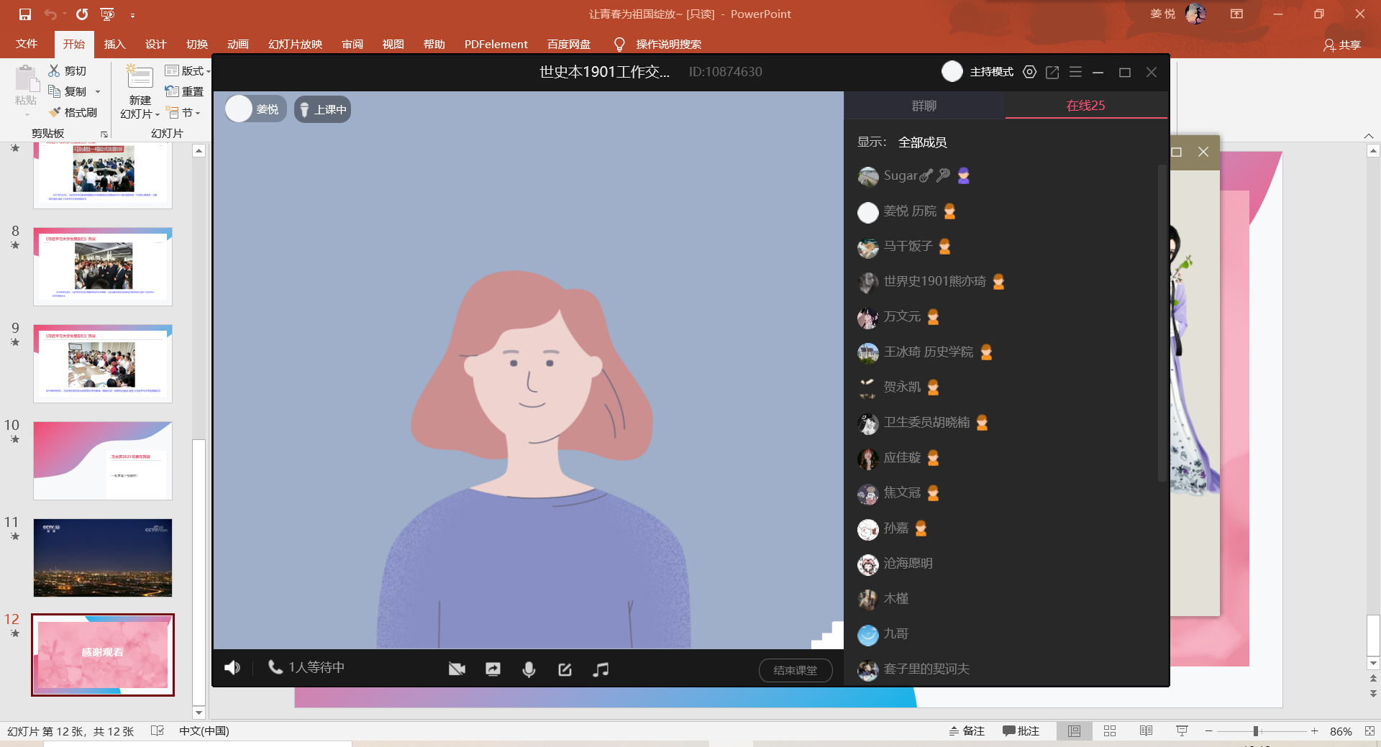The image size is (1381, 747).
Task: Click the 剪切 cut icon
Action: [x=55, y=70]
